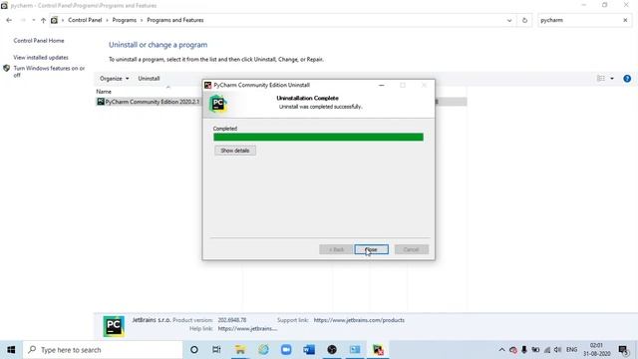Click the forward navigation arrow

tap(23, 20)
